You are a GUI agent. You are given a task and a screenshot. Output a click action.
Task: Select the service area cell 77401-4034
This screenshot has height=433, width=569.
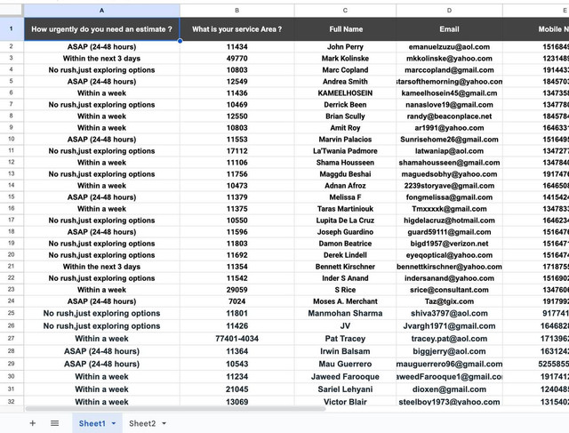pos(236,339)
